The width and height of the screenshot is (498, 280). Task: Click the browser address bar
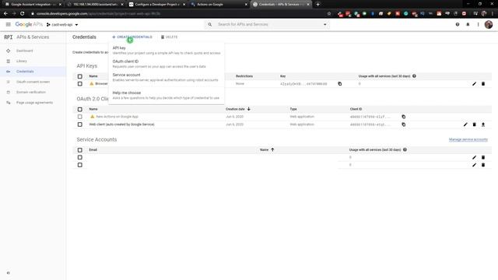(x=178, y=14)
